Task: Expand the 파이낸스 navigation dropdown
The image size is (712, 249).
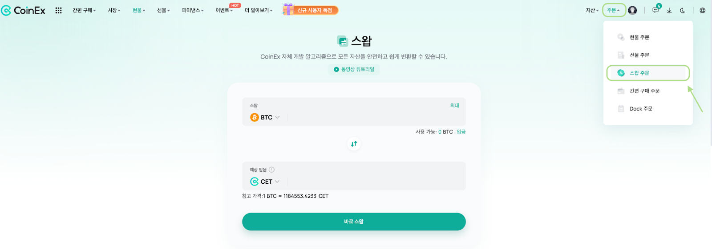Action: (x=192, y=10)
